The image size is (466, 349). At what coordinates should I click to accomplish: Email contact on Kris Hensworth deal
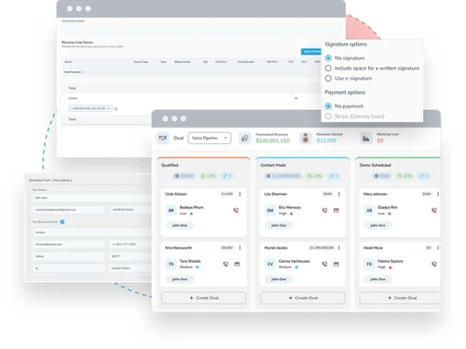point(237,264)
